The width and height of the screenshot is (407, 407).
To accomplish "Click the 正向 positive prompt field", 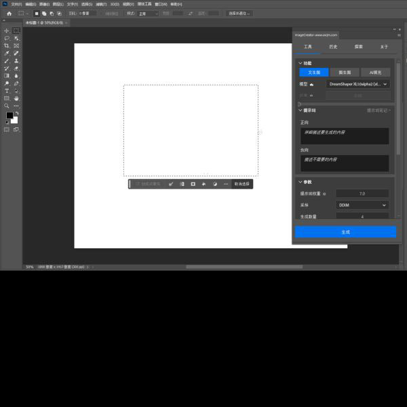I will point(345,136).
